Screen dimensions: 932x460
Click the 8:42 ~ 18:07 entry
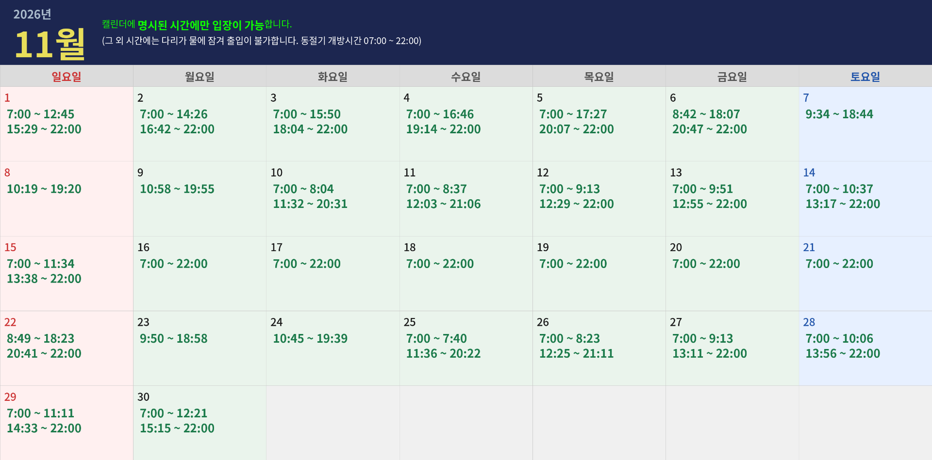(706, 114)
